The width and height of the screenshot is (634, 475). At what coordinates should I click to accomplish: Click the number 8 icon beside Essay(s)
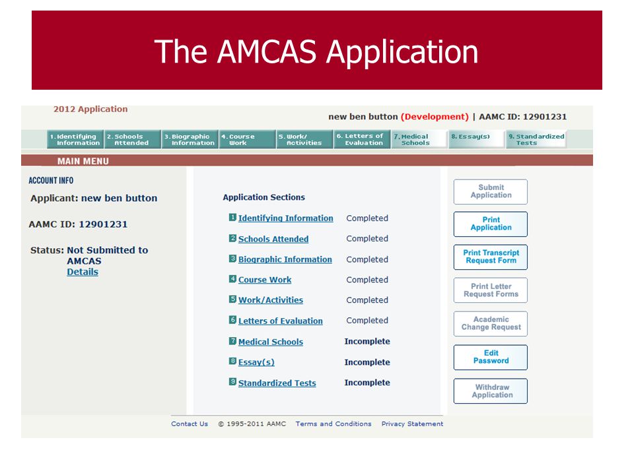pos(232,361)
